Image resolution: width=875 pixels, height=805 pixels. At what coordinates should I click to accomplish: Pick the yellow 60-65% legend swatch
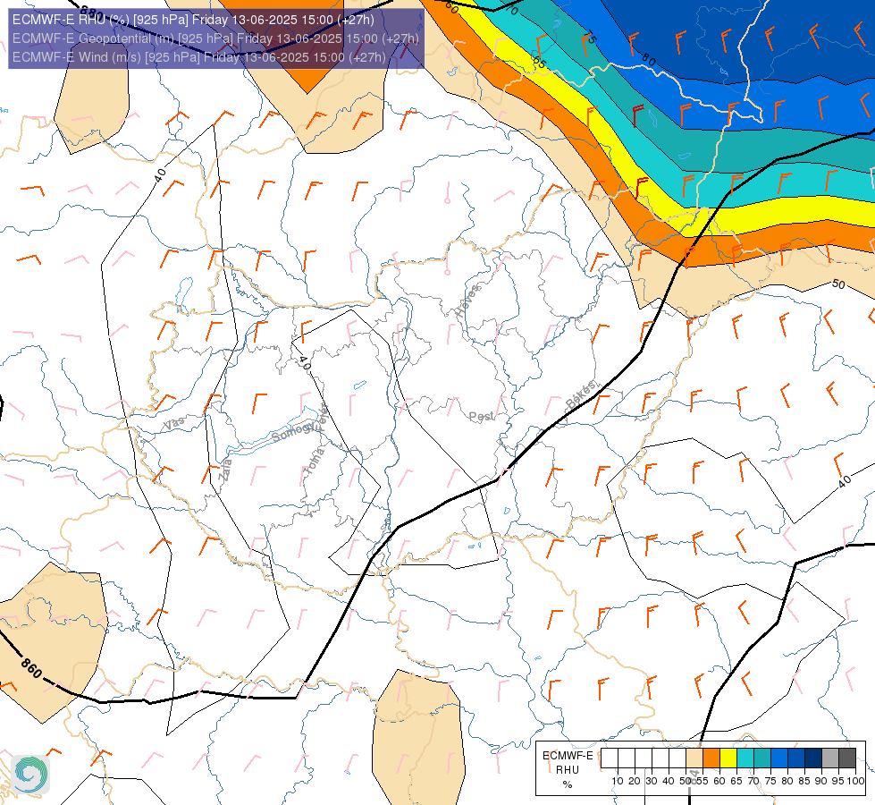[x=728, y=758]
